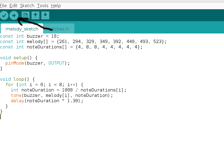Click the 'void loop() {' line
The image size is (224, 165).
pyautogui.click(x=17, y=79)
